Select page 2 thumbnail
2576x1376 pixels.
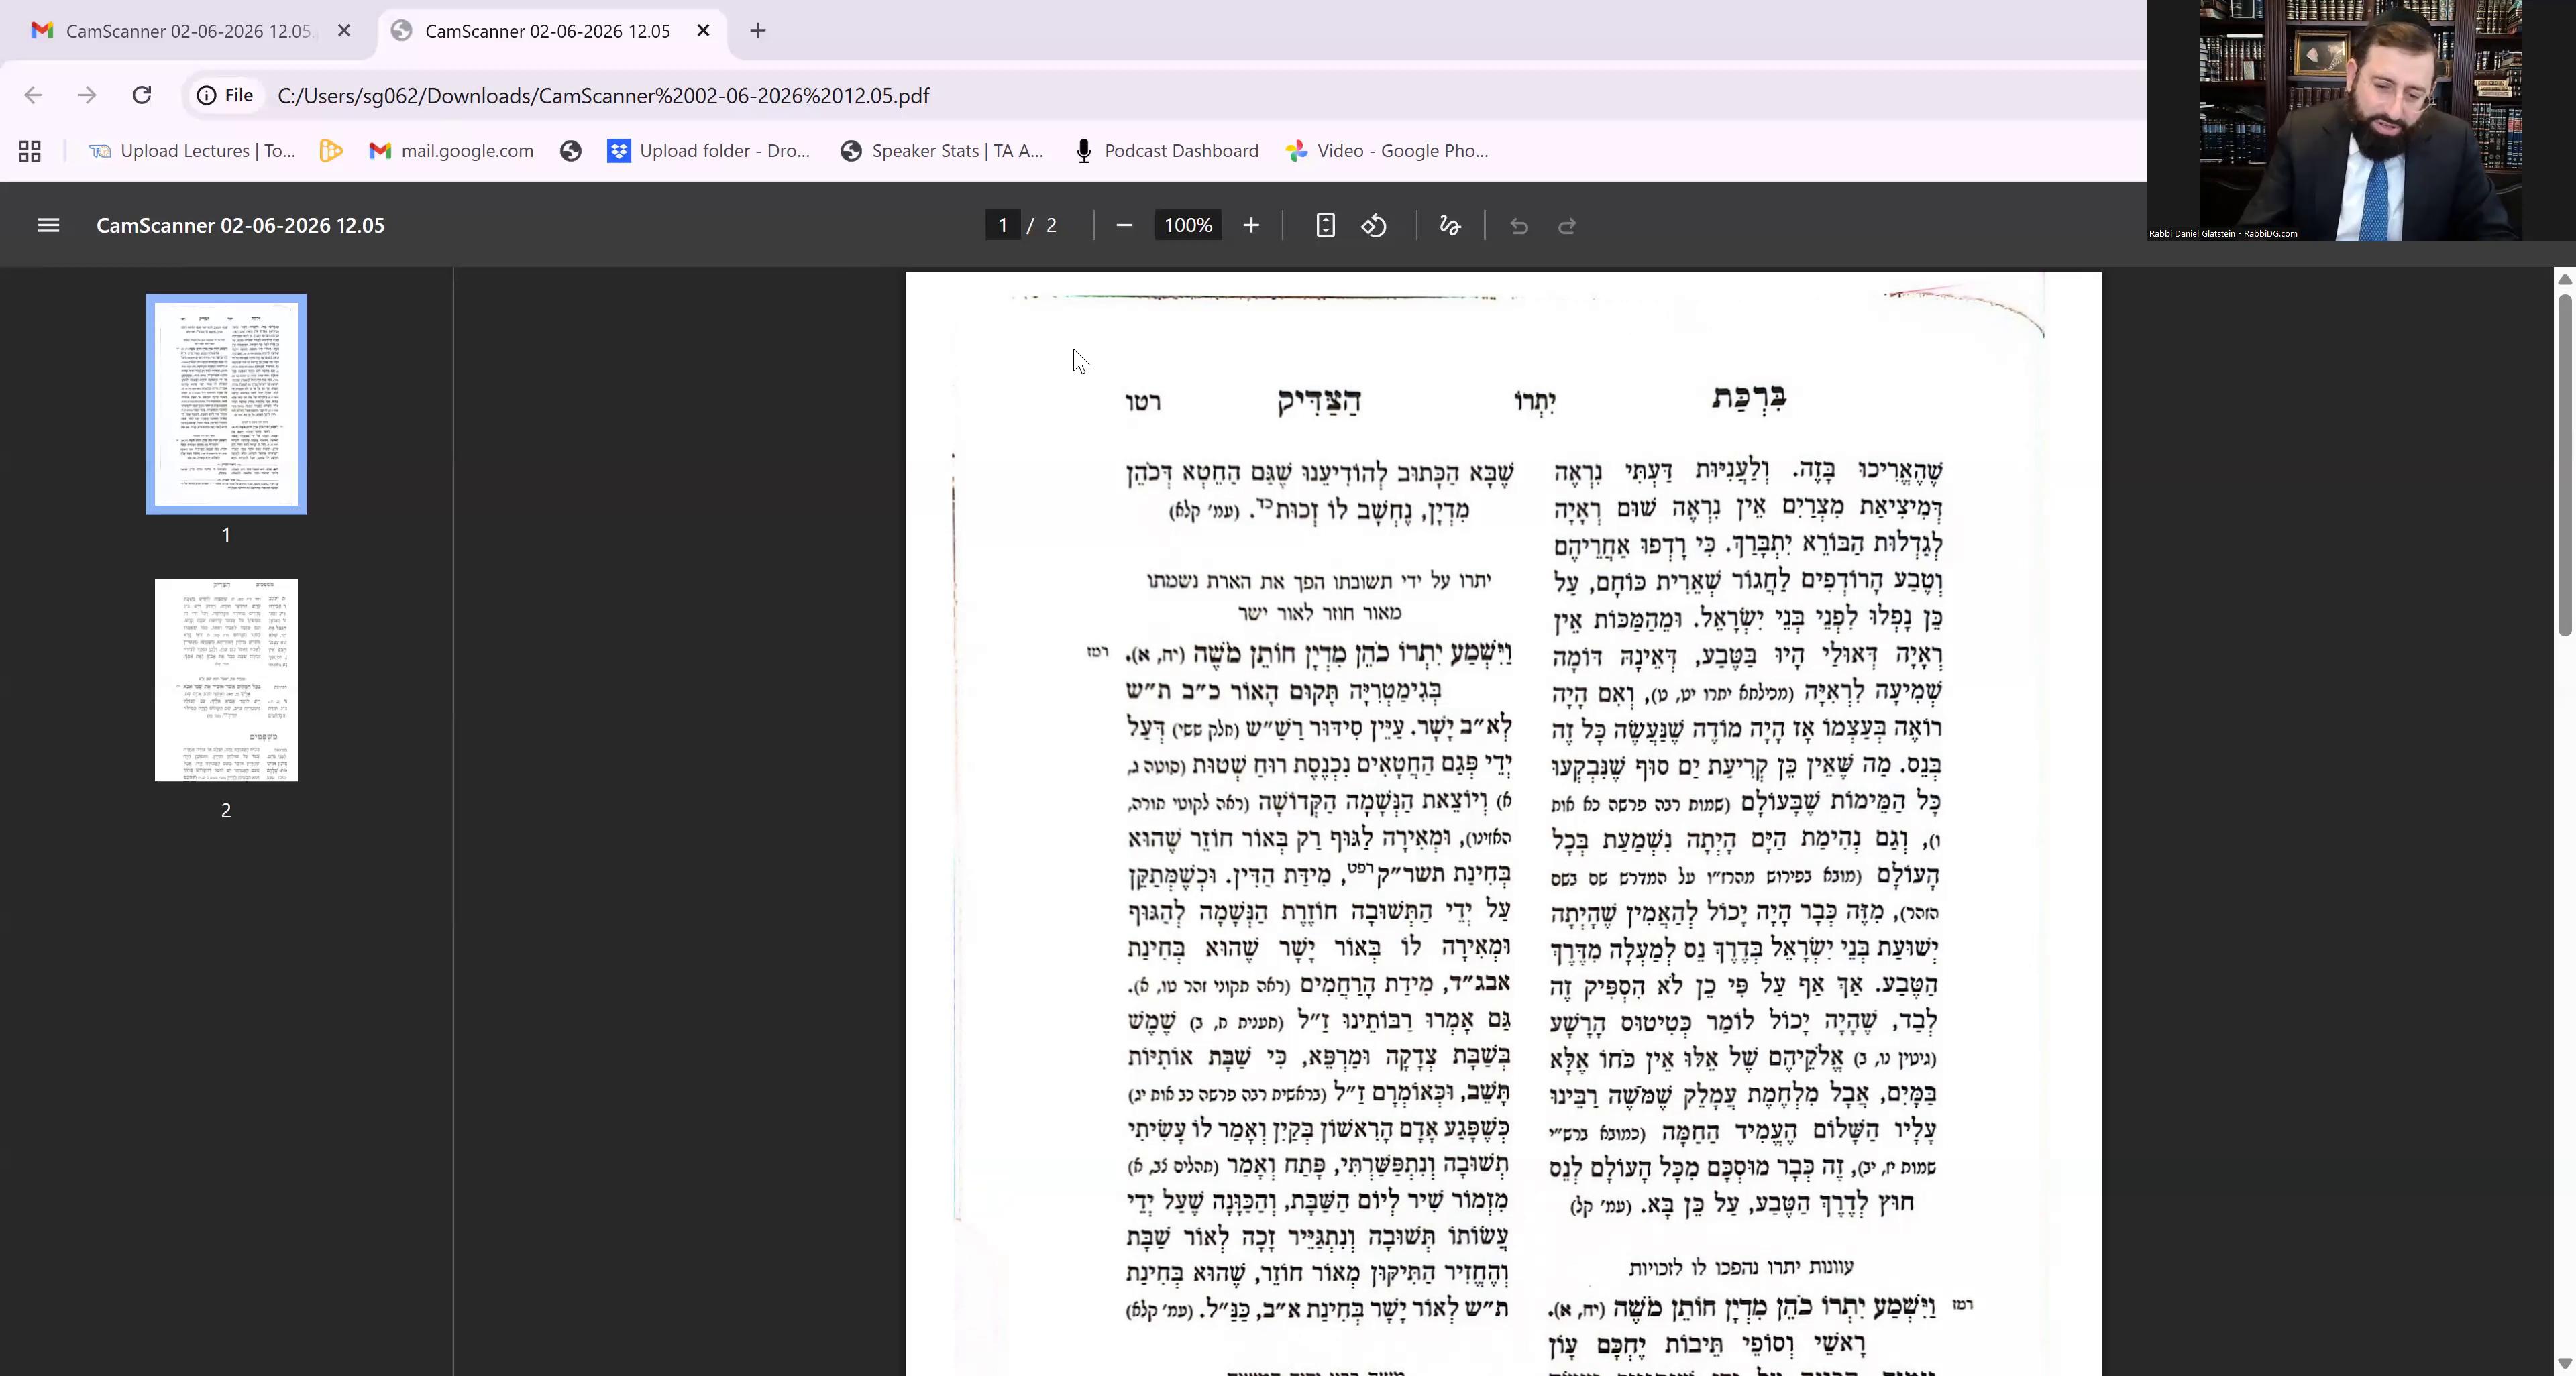click(x=226, y=681)
